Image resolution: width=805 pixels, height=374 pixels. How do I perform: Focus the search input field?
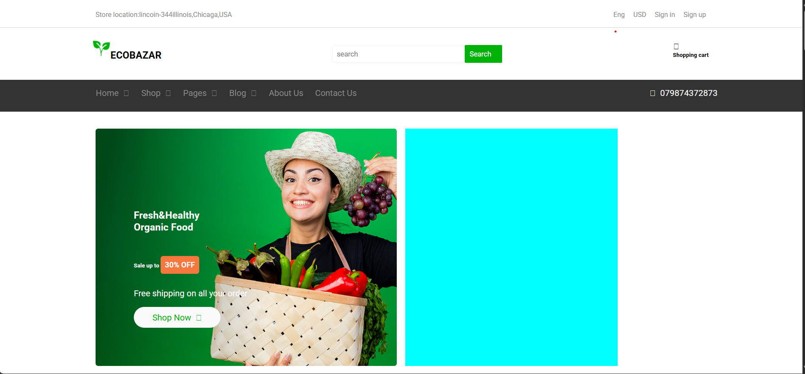click(398, 54)
